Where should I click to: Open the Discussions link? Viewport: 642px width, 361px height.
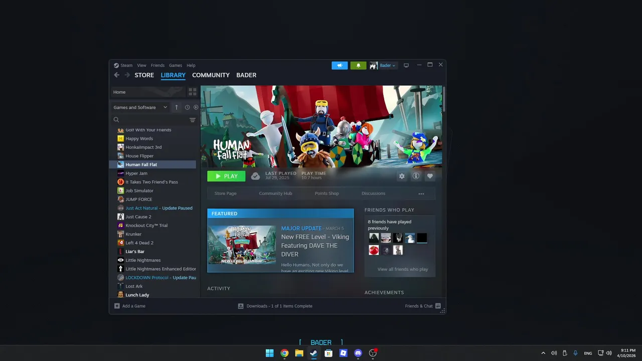point(374,194)
